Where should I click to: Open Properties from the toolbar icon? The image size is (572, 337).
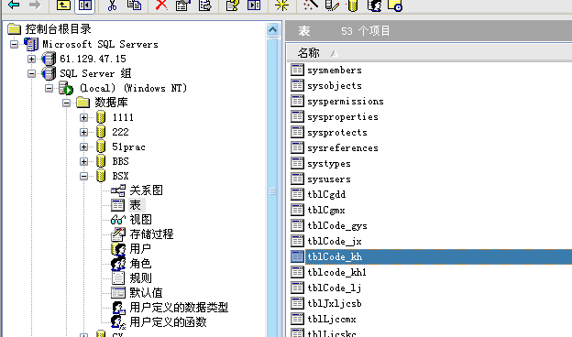coord(183,5)
